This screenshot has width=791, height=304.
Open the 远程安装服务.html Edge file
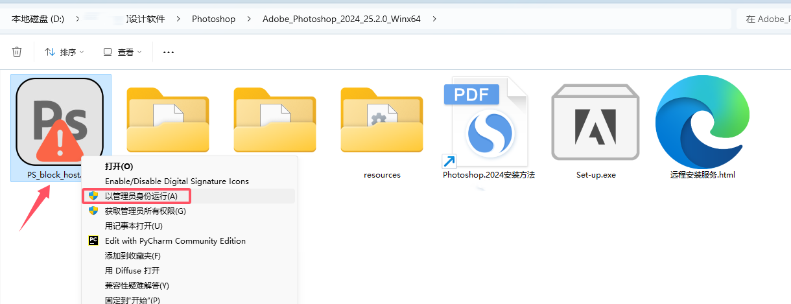tap(702, 123)
